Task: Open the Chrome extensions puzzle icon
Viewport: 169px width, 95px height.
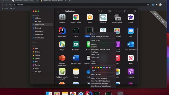Action: tap(157, 5)
